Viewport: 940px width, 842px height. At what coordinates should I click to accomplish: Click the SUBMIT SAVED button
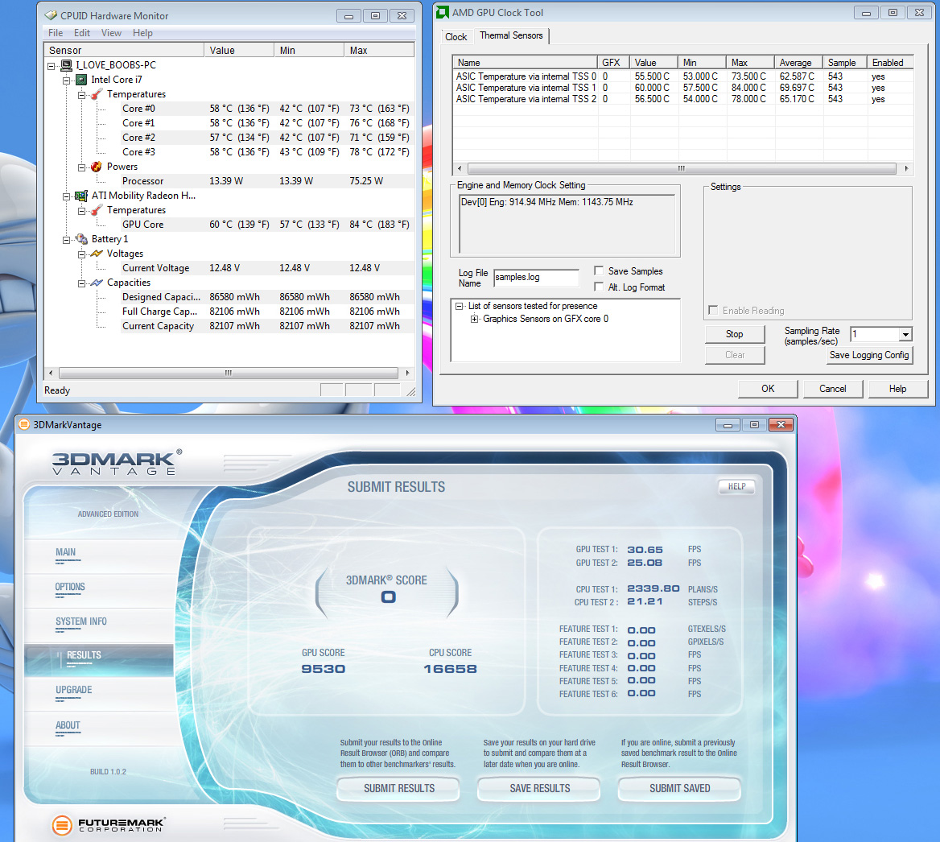pos(680,789)
